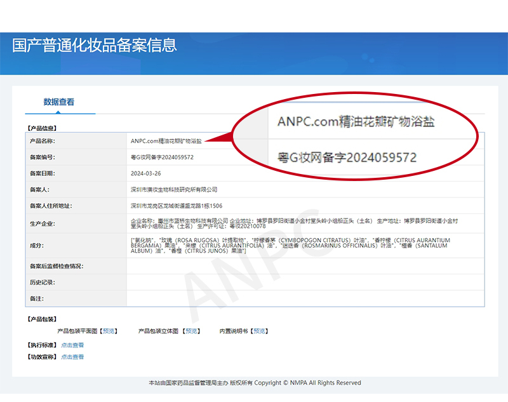Click 预览 link for 产品包装立体图
Screen dimensions: 508x402
point(191,331)
